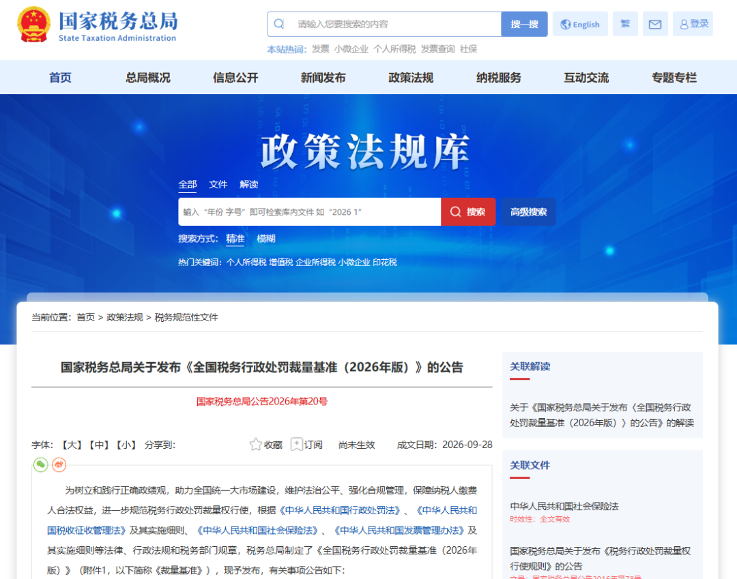Click the red 搜索 policy search button
The height and width of the screenshot is (579, 737).
click(468, 212)
